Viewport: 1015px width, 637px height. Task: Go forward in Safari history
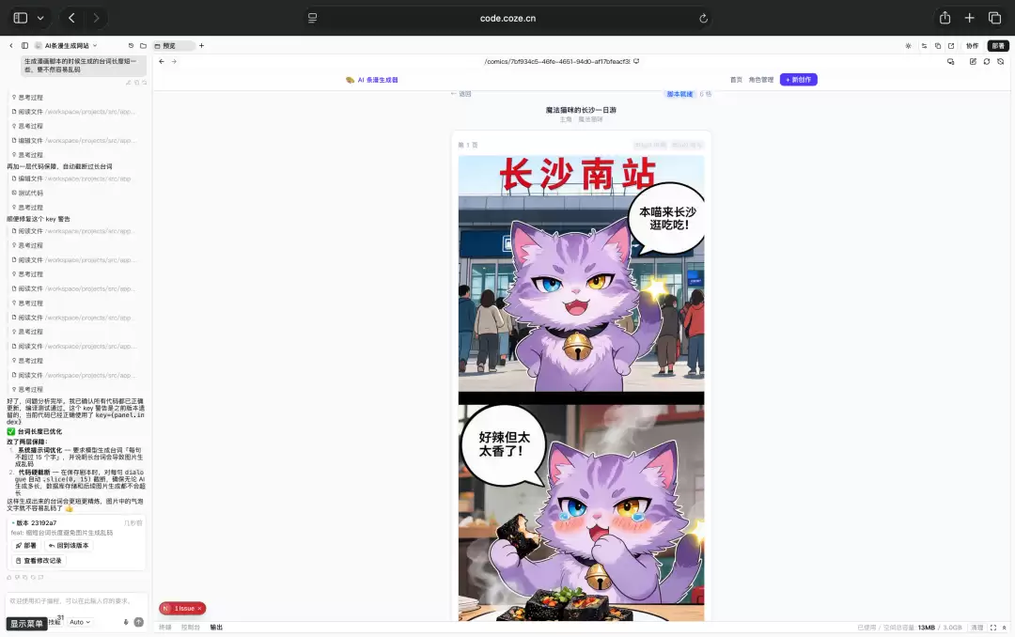click(x=97, y=18)
